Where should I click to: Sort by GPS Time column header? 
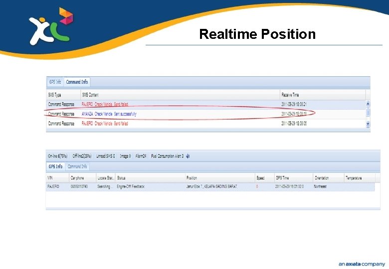coord(293,178)
